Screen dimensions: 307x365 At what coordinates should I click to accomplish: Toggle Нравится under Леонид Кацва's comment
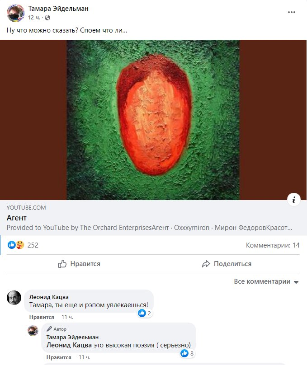[x=42, y=317]
